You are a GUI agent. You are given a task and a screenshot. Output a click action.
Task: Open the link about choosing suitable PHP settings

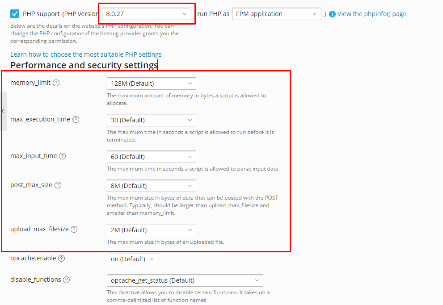(x=85, y=54)
